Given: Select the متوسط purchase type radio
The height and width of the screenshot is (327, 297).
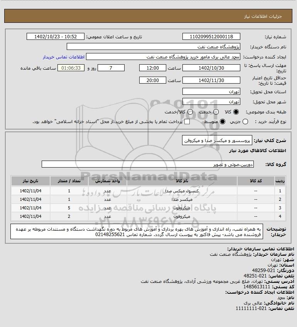Looking at the screenshot, I should pos(223,122).
